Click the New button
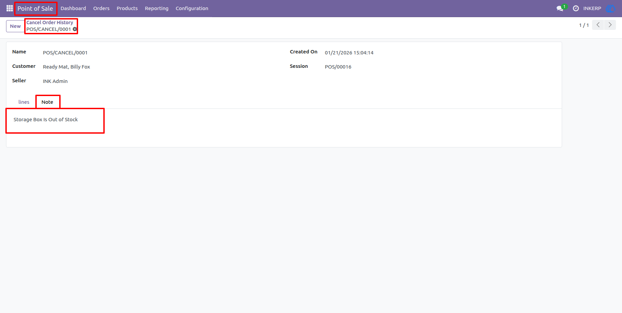622x313 pixels. tap(15, 26)
